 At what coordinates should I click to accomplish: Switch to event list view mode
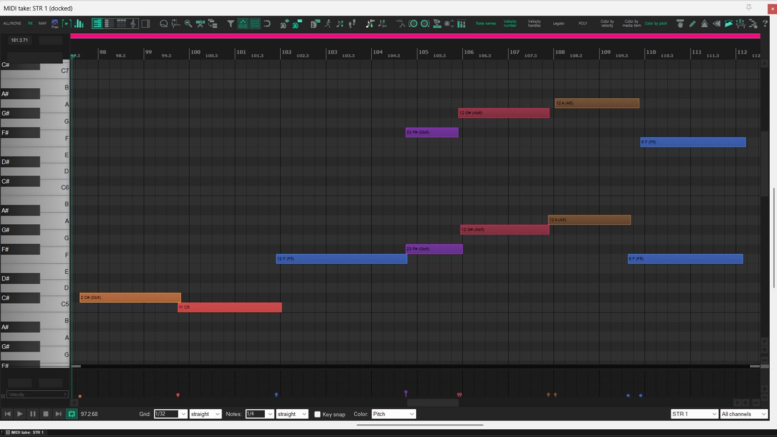pos(121,23)
